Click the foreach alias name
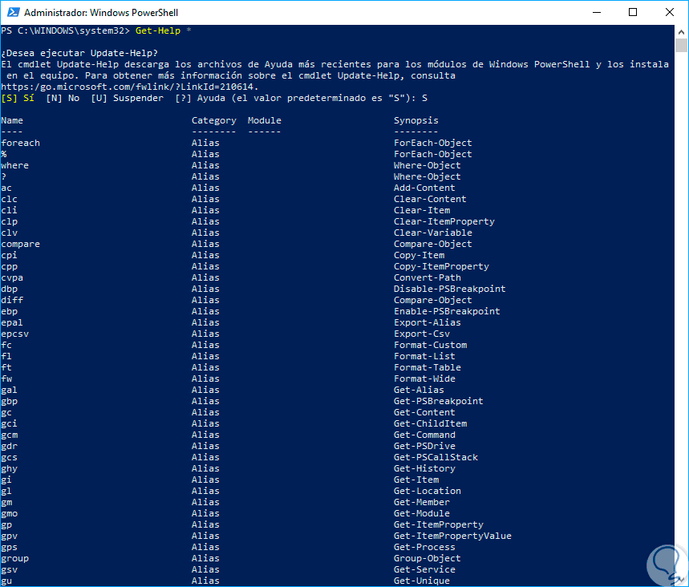 click(x=20, y=143)
